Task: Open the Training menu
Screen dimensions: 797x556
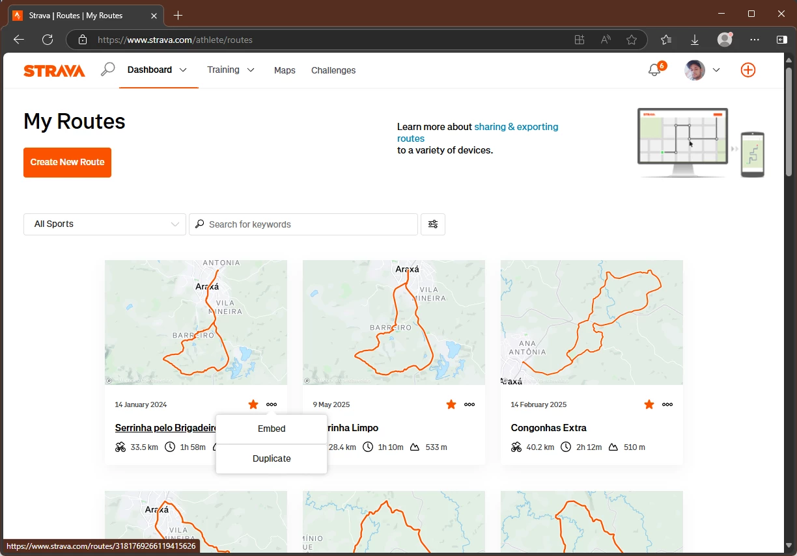Action: pos(223,70)
